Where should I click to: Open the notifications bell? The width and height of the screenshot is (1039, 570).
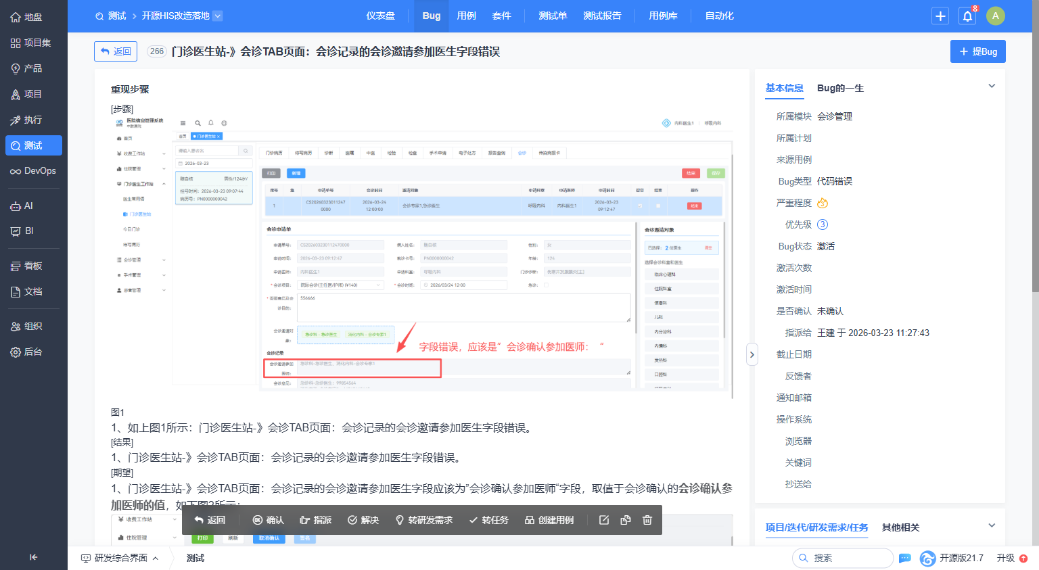tap(967, 16)
